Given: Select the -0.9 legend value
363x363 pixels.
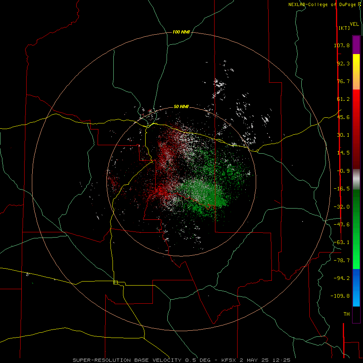Looking at the screenshot, I should [343, 171].
